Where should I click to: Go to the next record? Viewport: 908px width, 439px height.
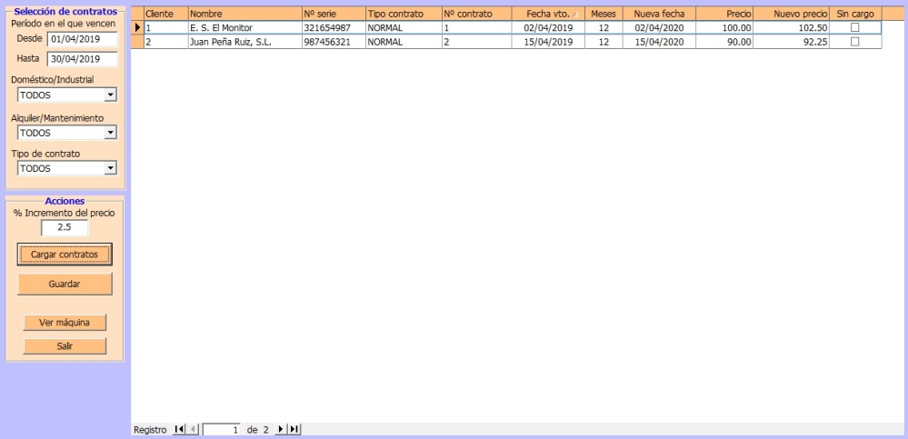point(280,429)
